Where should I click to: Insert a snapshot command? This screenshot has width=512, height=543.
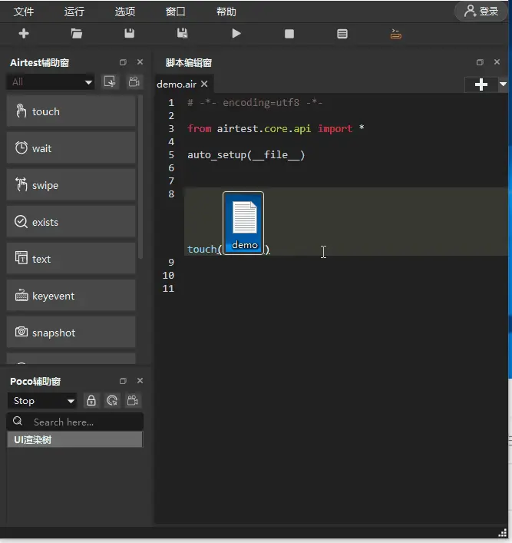pos(71,333)
